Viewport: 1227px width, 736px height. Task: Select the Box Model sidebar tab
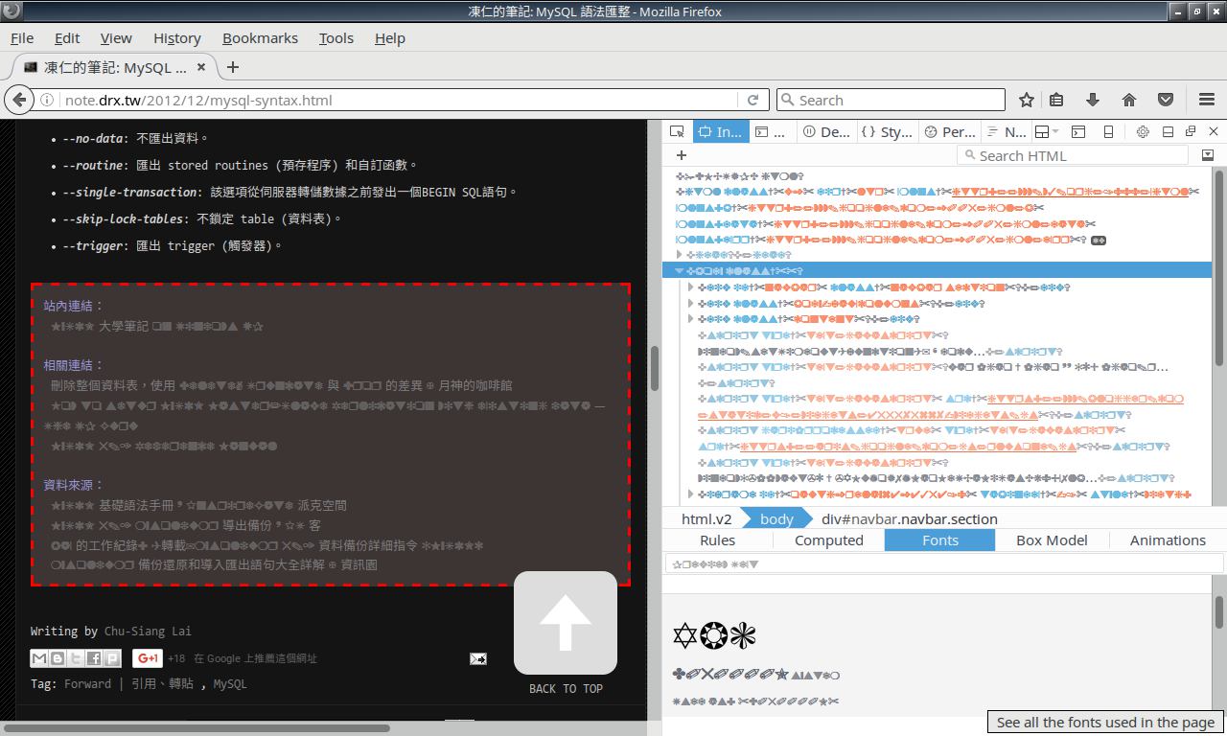(1052, 540)
